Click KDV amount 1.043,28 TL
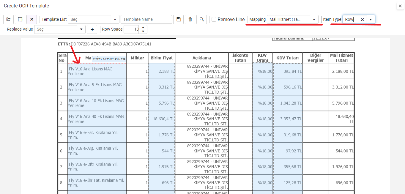This screenshot has height=194, width=405. tap(291, 103)
